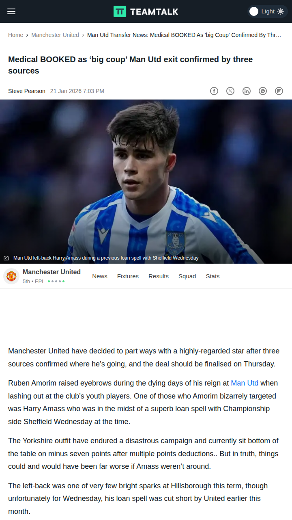This screenshot has width=292, height=520.
Task: Share article on LinkedIn
Action: [247, 91]
